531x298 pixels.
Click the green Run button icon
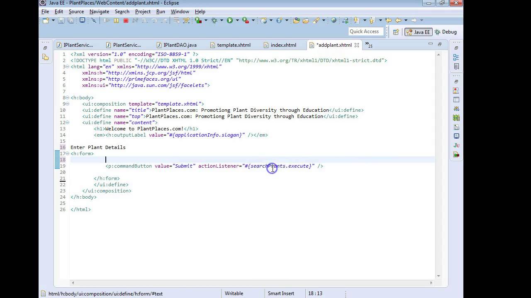pos(229,20)
